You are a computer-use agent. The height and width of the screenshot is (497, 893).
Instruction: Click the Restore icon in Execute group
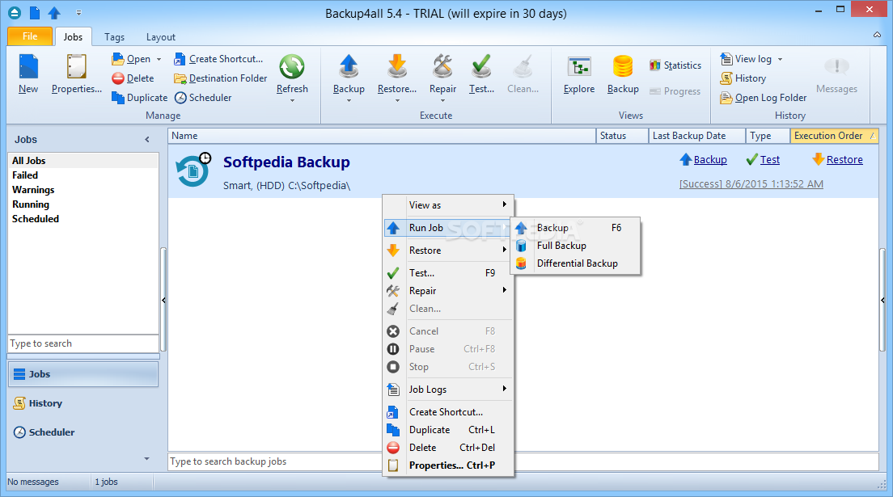[x=397, y=66]
